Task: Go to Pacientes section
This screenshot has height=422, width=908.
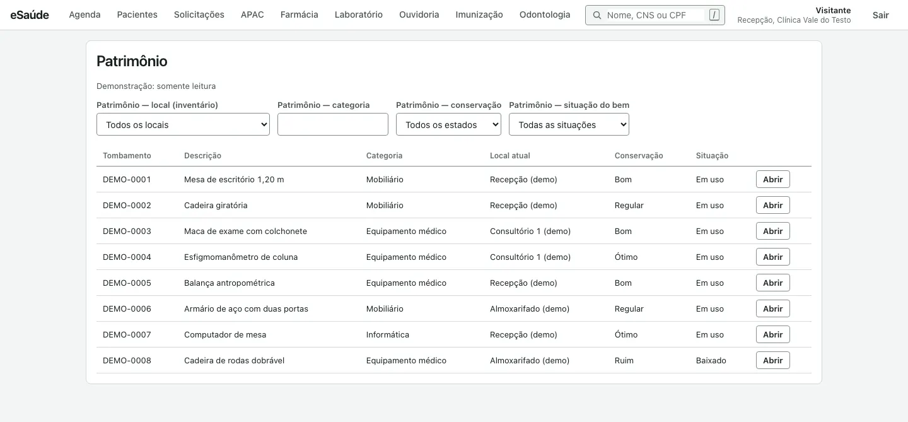Action: point(137,15)
